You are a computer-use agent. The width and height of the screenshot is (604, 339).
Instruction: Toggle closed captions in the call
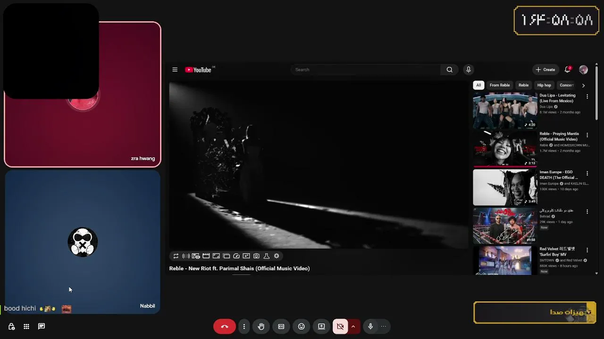(x=281, y=326)
